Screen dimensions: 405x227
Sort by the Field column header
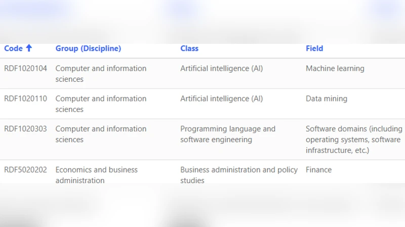tap(314, 48)
